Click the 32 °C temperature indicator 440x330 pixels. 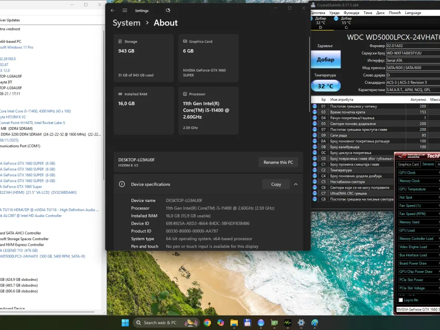tap(325, 86)
